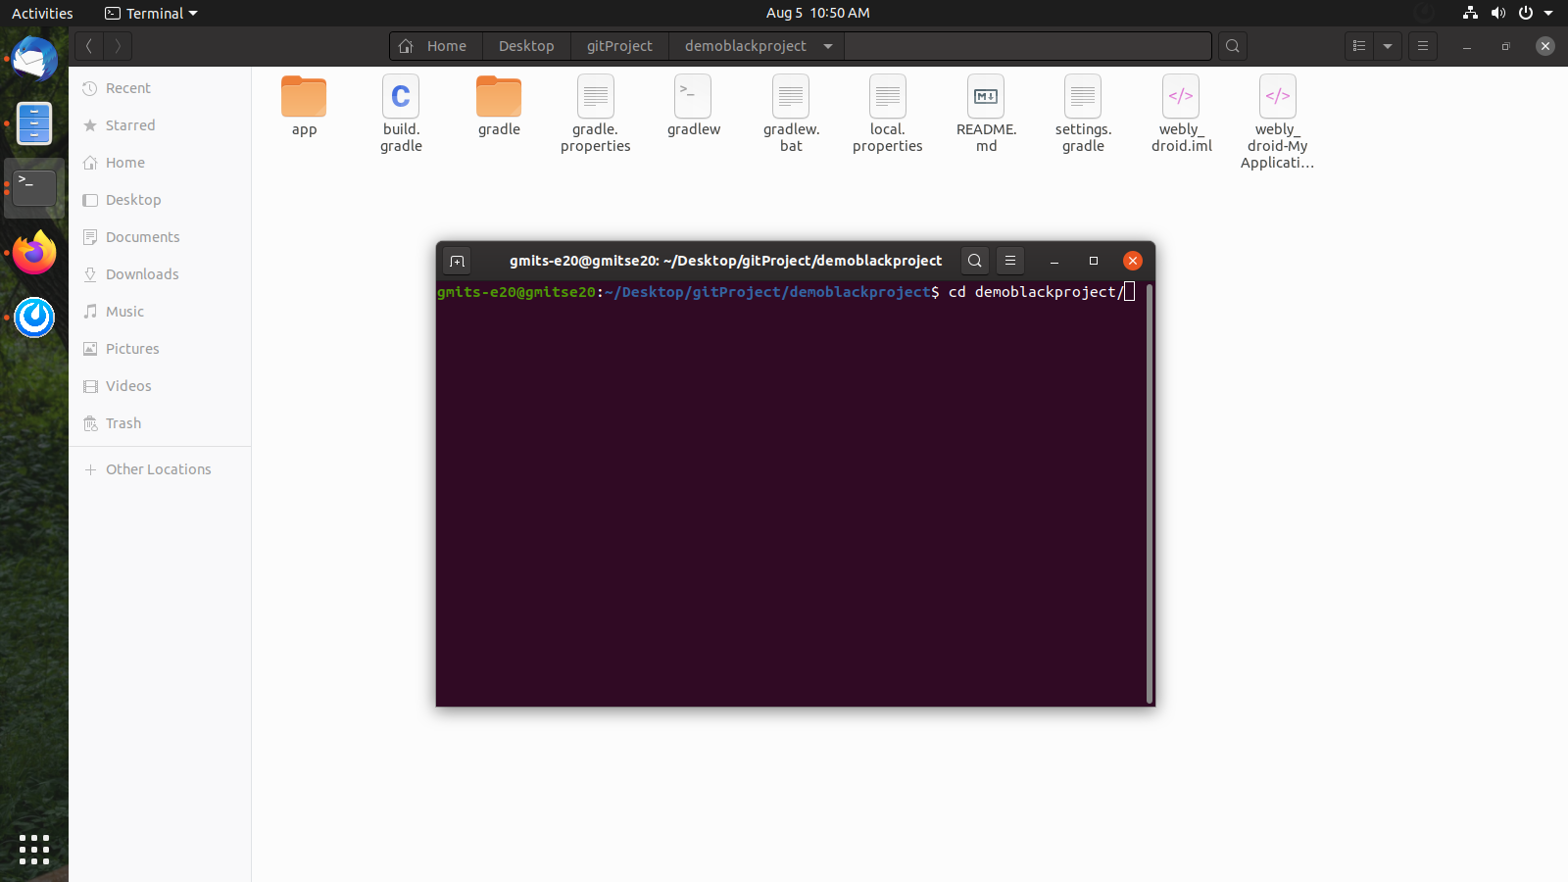Viewport: 1568px width, 882px height.
Task: Open new tab in terminal window
Action: [457, 261]
